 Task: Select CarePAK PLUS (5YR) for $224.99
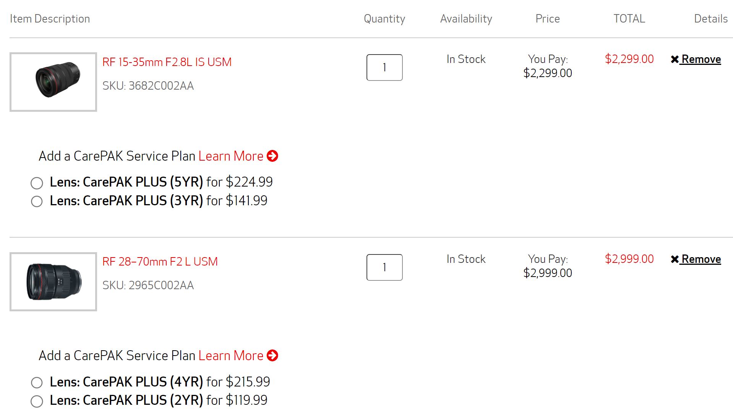(37, 183)
